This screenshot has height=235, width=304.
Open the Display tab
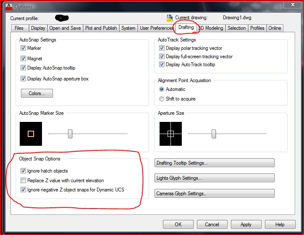(38, 28)
